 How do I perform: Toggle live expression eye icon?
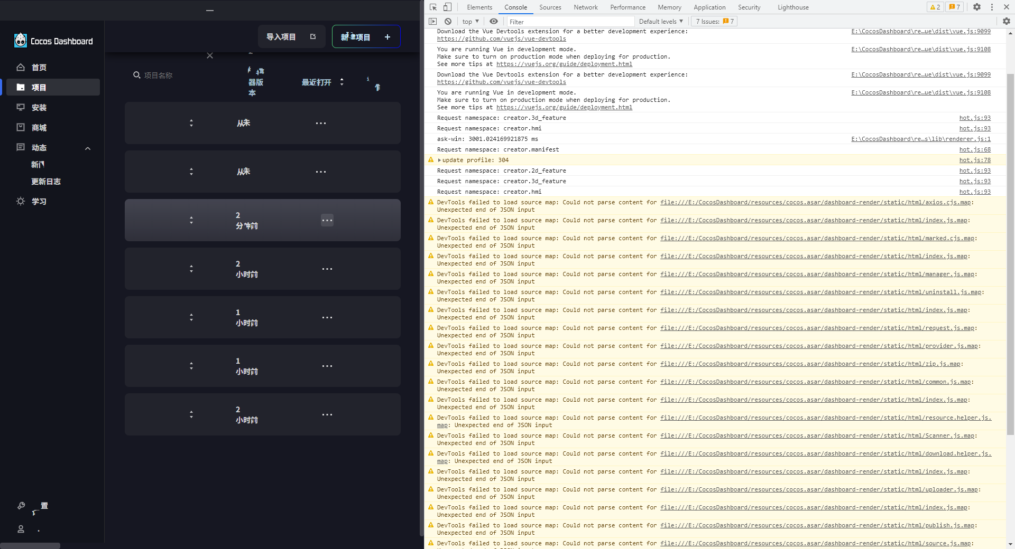click(x=494, y=21)
